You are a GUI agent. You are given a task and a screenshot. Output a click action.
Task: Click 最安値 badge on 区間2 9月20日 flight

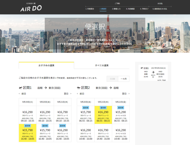(86, 108)
